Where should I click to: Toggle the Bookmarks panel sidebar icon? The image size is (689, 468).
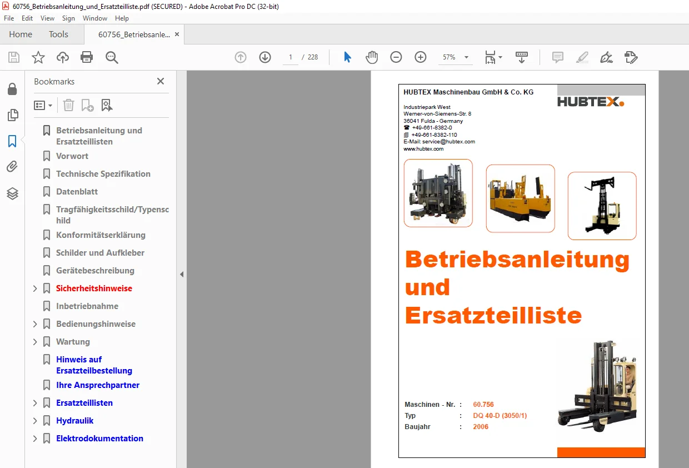point(12,141)
